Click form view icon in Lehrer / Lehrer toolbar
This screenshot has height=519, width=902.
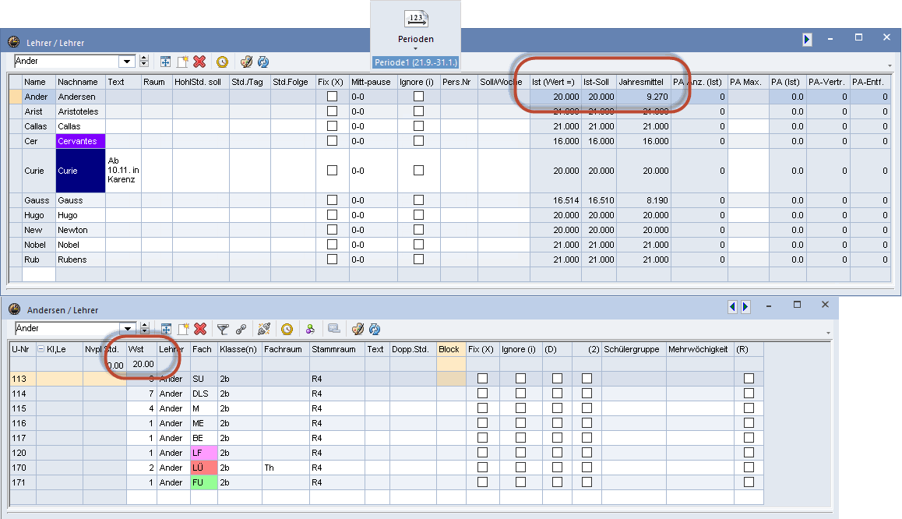(165, 62)
